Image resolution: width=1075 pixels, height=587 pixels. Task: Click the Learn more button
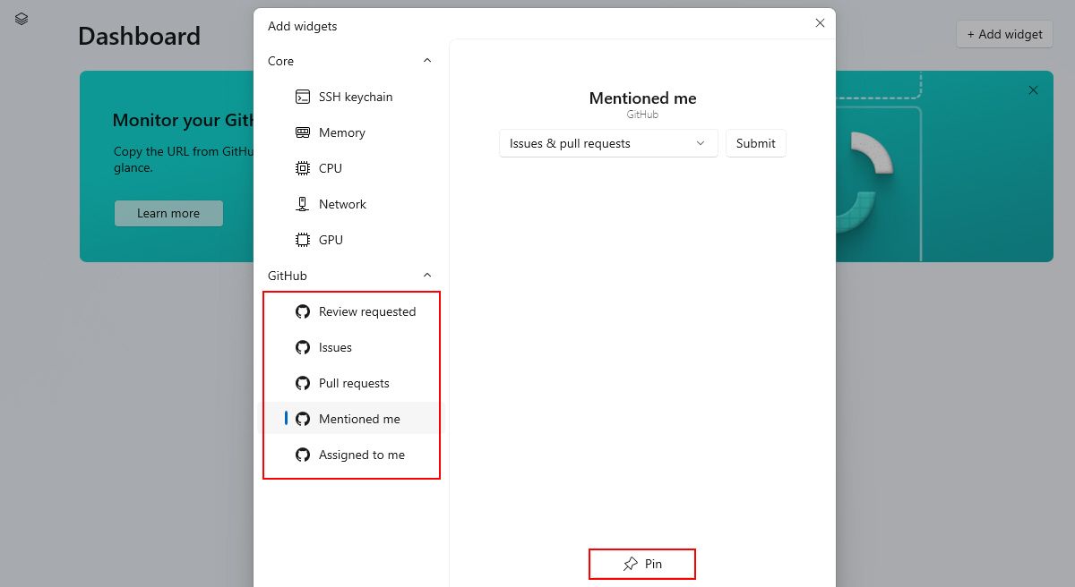[168, 213]
